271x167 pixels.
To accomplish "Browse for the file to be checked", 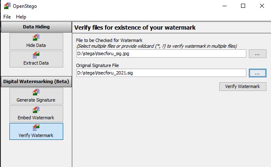I will pos(257,53).
